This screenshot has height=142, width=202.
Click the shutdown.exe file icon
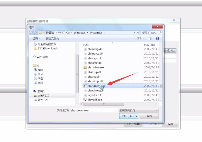coord(85,86)
